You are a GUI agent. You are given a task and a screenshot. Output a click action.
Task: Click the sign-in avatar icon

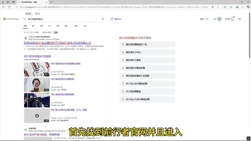pos(207,19)
